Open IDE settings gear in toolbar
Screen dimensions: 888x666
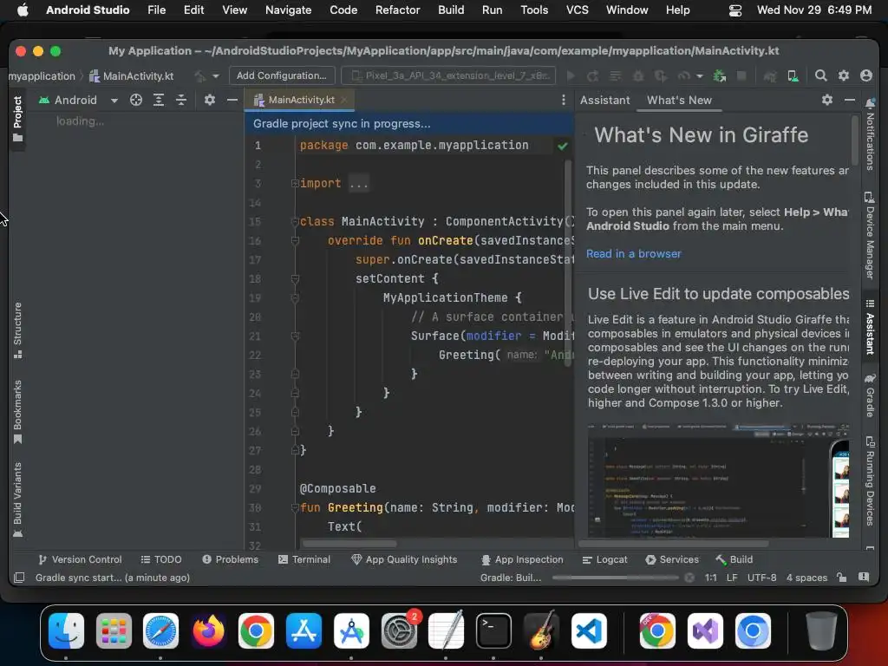(843, 76)
